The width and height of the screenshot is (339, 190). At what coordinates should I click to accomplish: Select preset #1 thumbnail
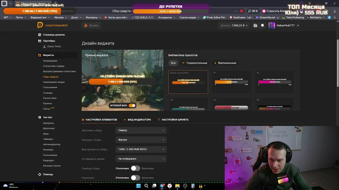[231, 82]
